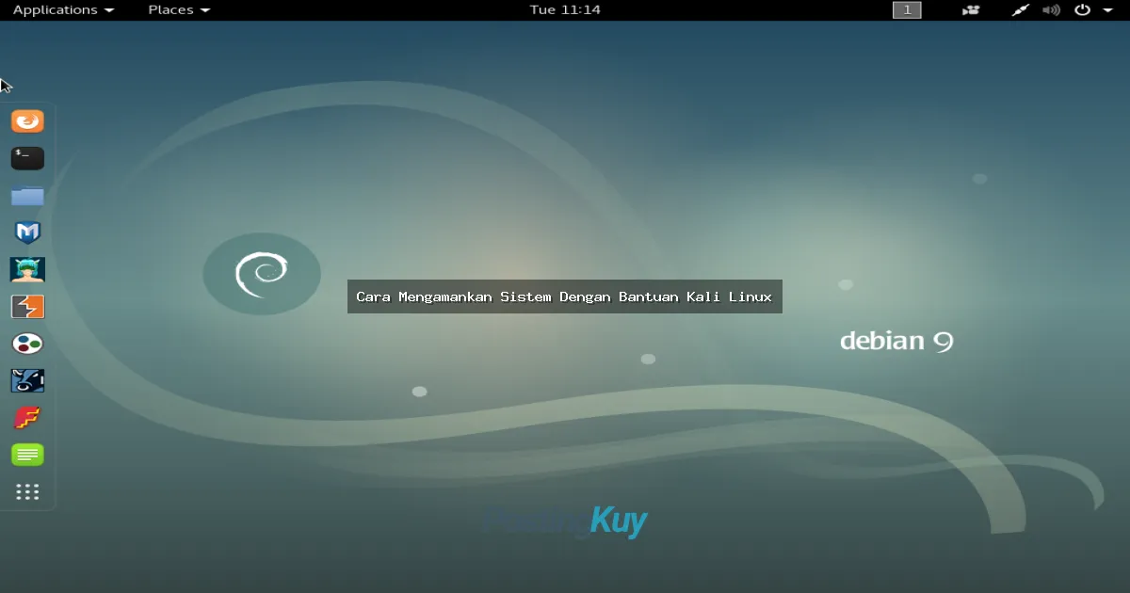This screenshot has width=1130, height=593.
Task: Open the wired network status icon
Action: point(1022,10)
